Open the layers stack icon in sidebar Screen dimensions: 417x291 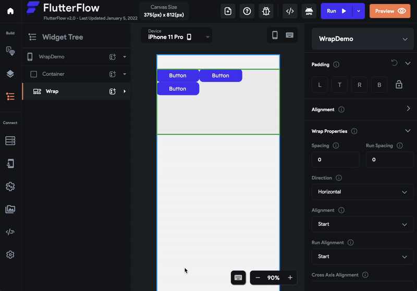[x=10, y=74]
